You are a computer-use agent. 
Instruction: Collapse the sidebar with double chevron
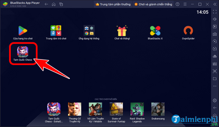215,4
